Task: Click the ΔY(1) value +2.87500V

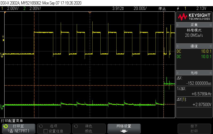Action: tap(202, 104)
